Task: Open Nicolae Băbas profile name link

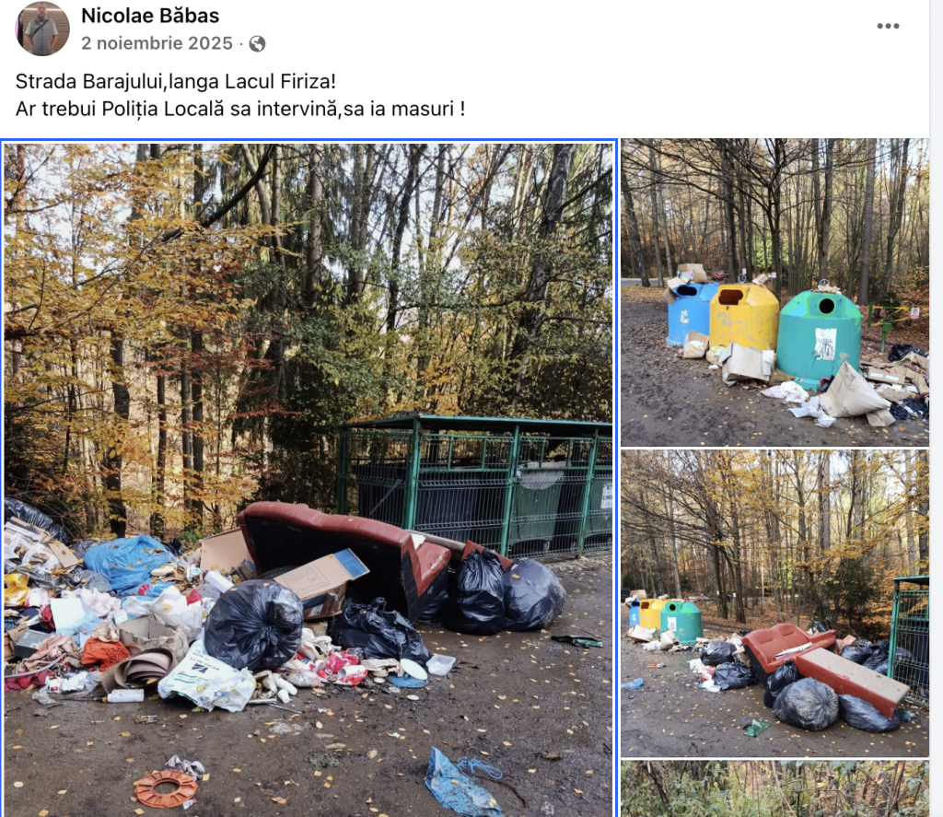Action: 150,15
